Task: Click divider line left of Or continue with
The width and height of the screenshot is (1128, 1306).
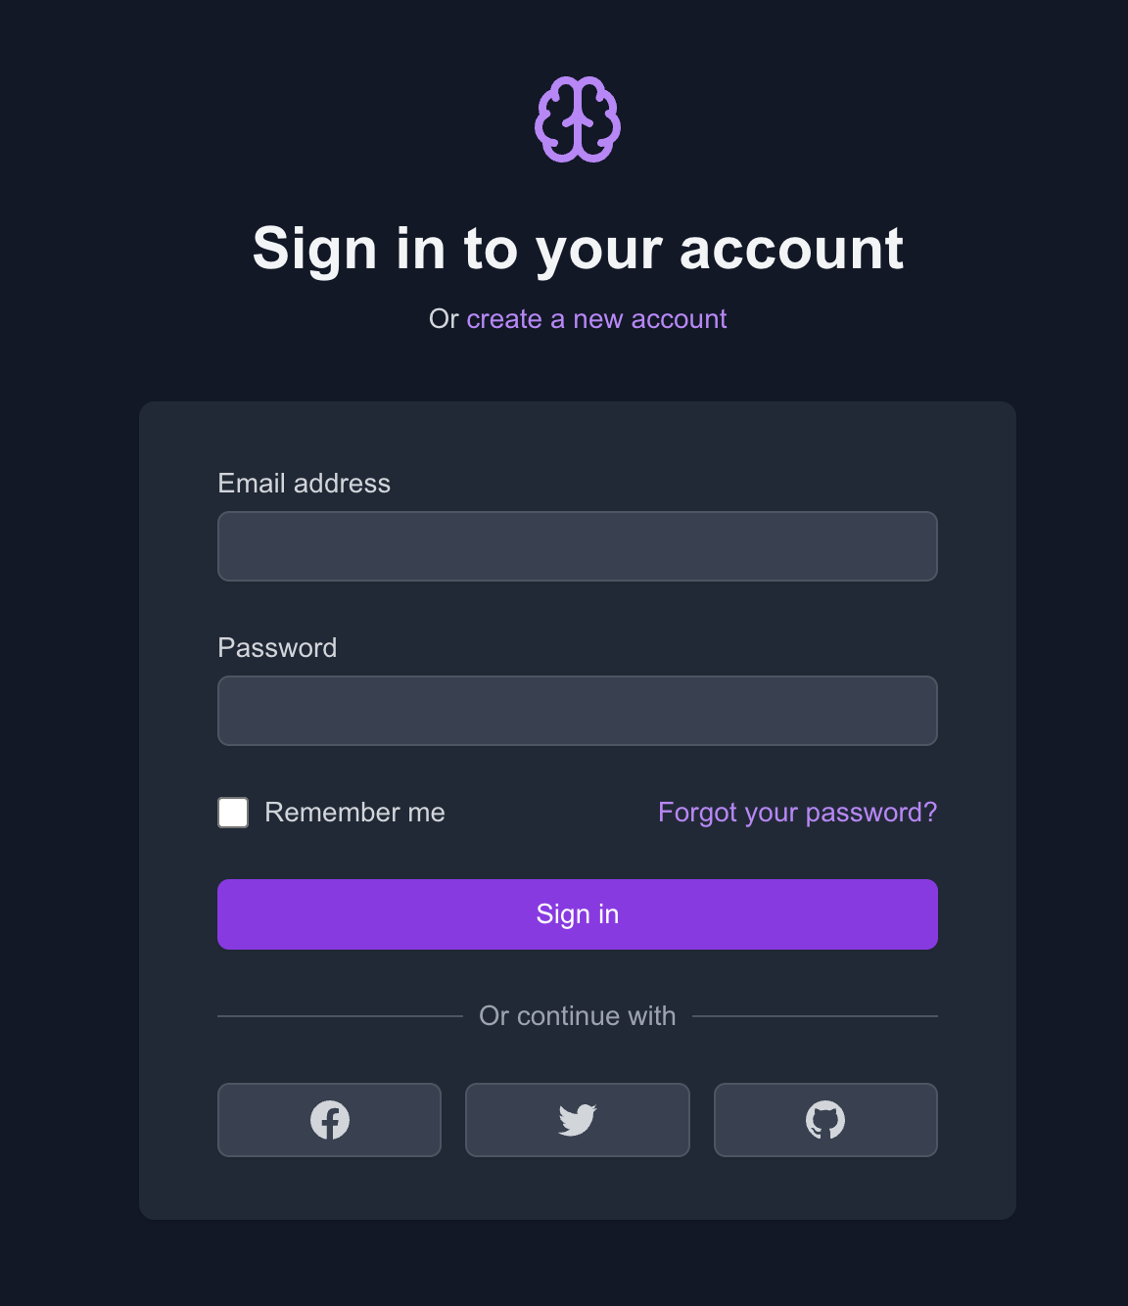Action: (340, 1016)
